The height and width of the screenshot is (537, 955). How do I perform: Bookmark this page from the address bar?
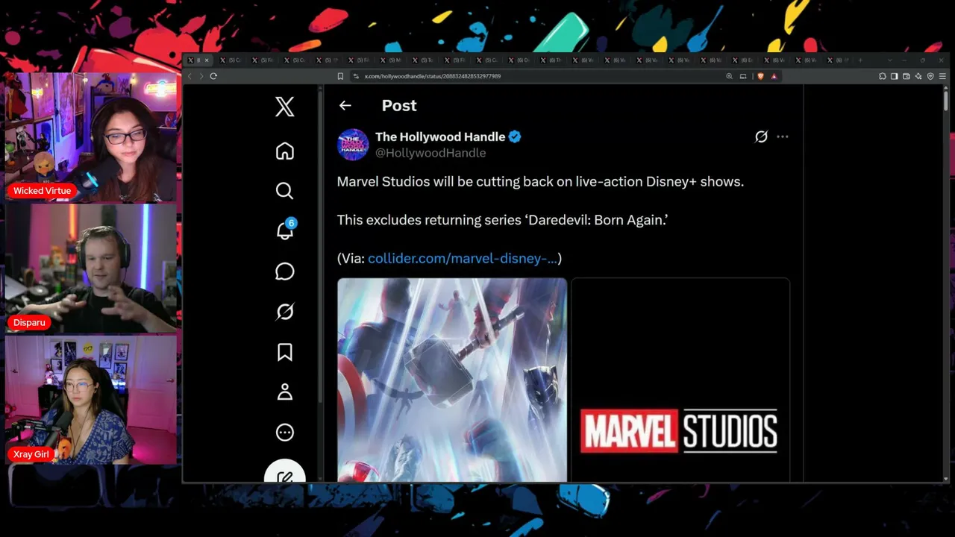(x=340, y=76)
